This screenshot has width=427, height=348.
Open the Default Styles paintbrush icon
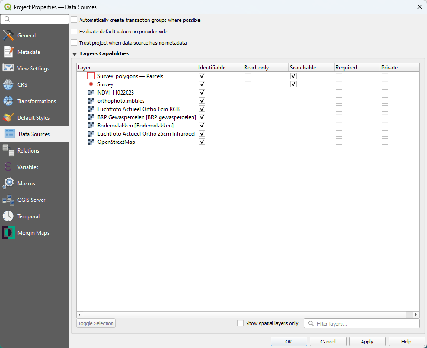click(x=8, y=117)
